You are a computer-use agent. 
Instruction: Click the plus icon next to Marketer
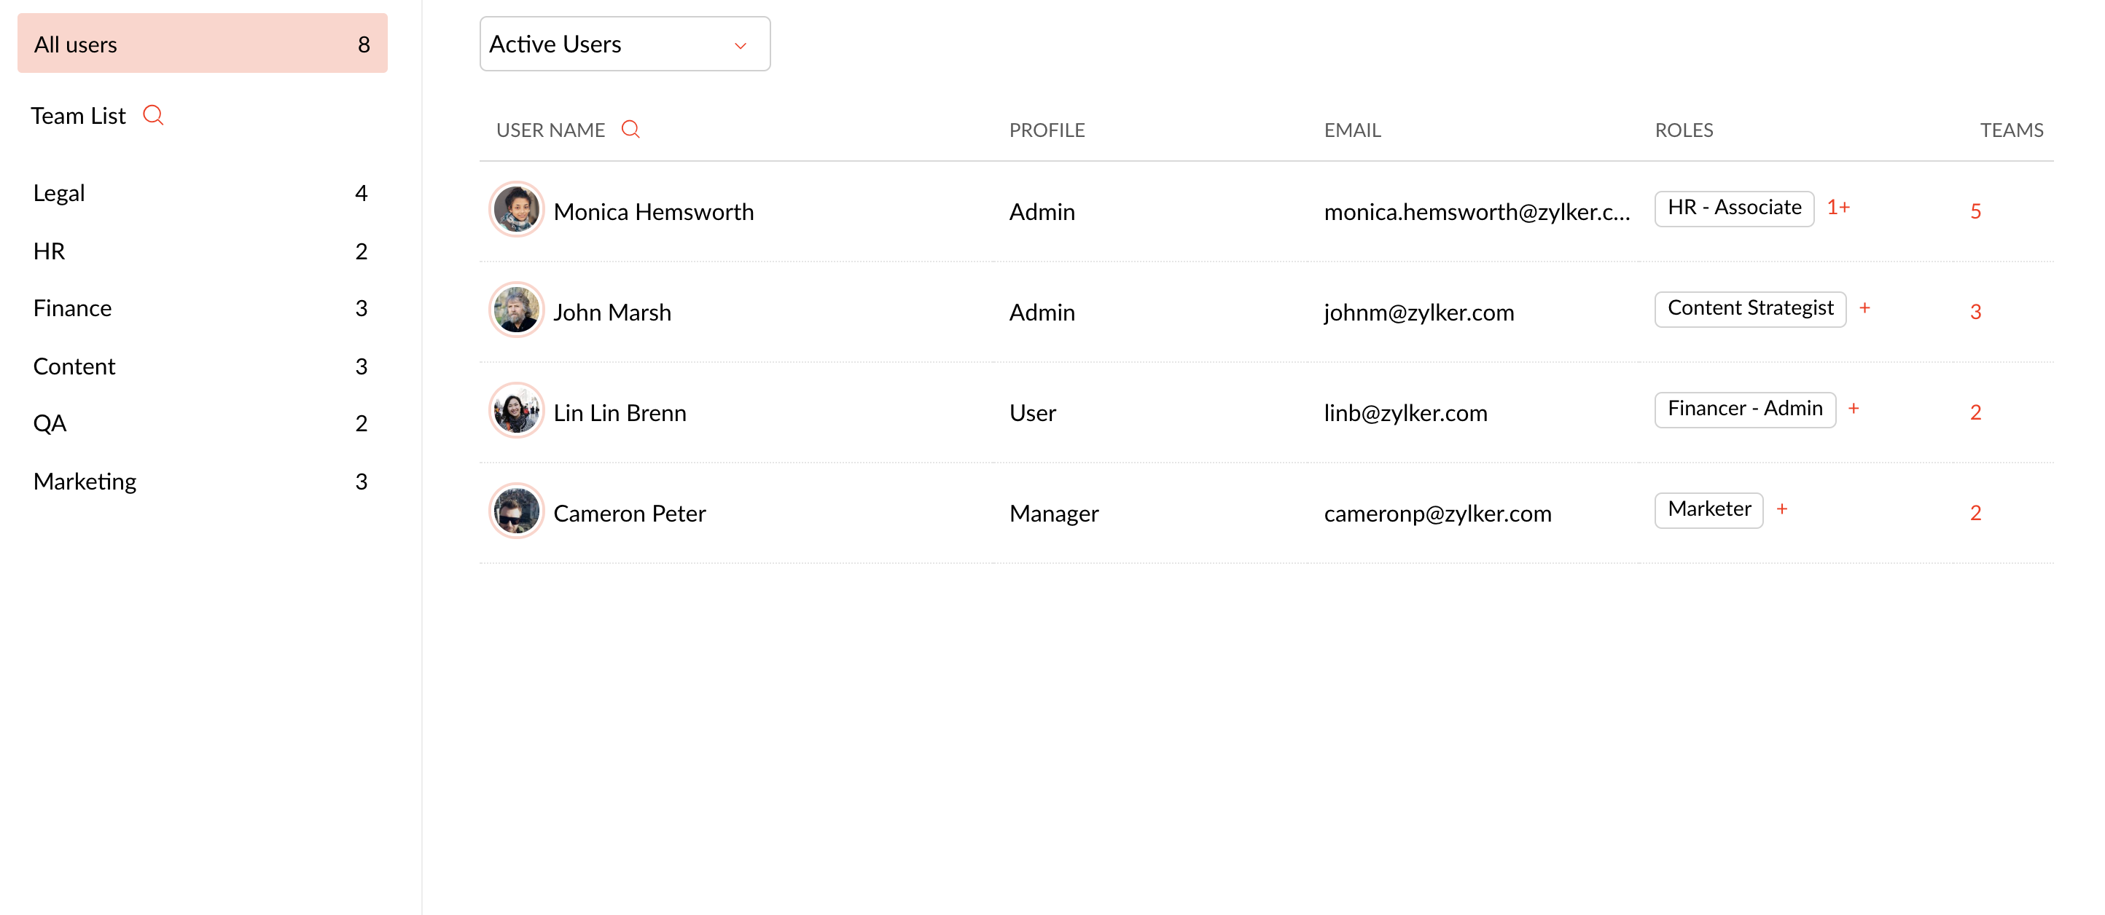click(1781, 509)
